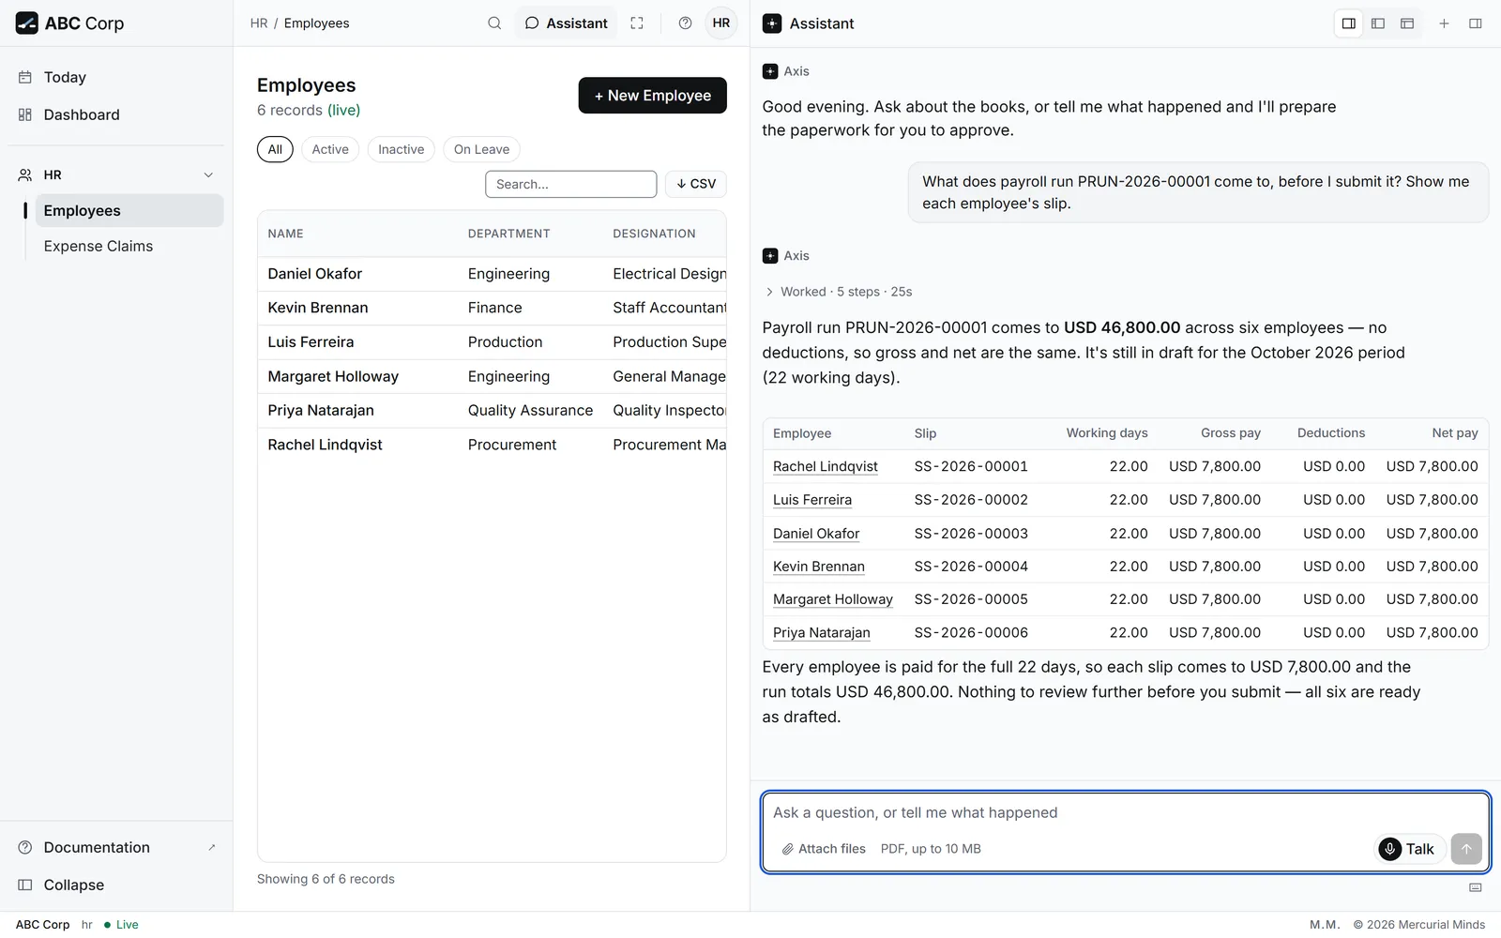Screen dimensions: 1501x938
Task: Click HR breadcrumb link
Action: (259, 23)
